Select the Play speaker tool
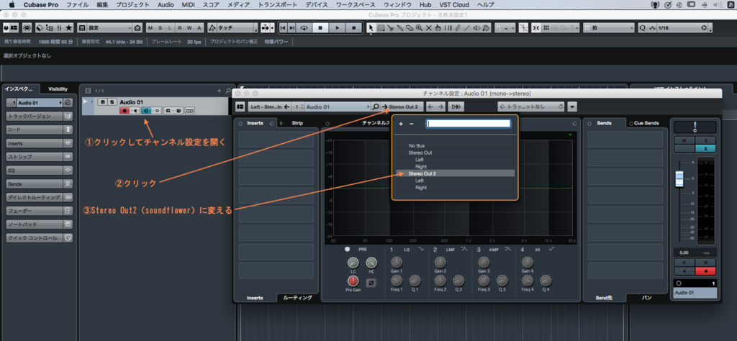The height and width of the screenshot is (341, 737). 476,28
